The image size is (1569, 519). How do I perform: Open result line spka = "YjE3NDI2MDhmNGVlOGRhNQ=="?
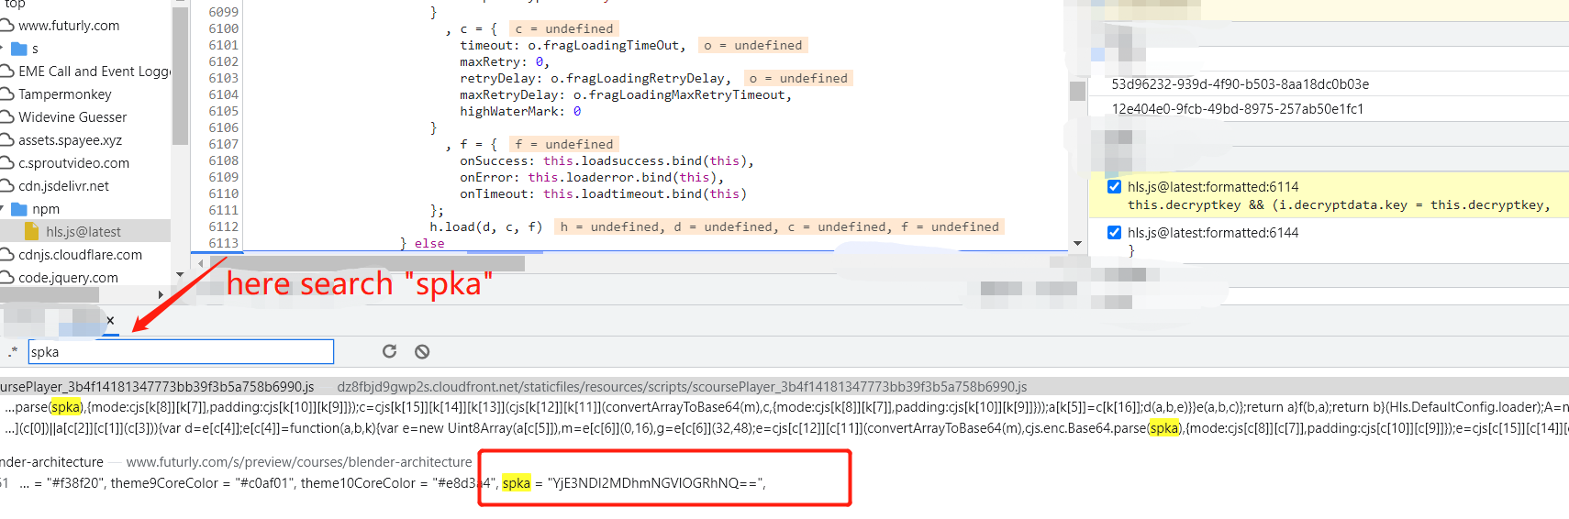click(633, 483)
